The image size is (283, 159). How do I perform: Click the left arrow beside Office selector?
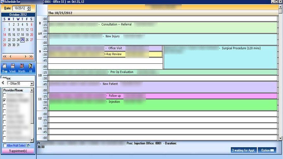[x=3, y=83]
